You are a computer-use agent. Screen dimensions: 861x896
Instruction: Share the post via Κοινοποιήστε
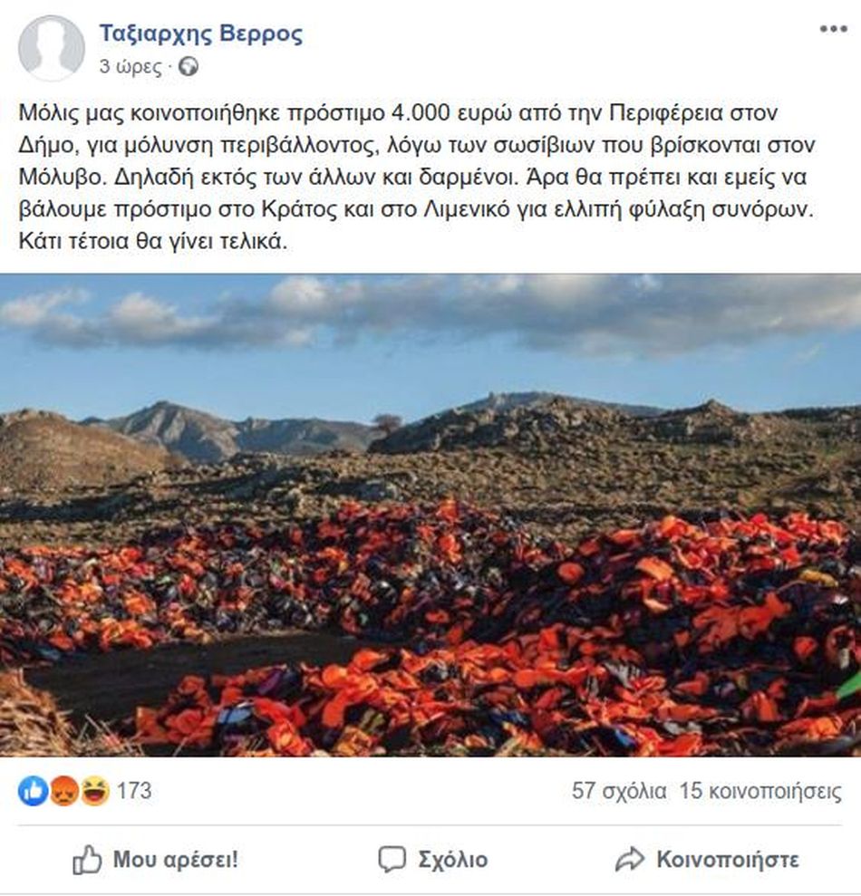707,860
